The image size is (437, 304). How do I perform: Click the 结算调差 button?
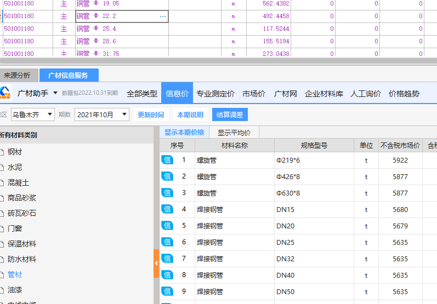[x=230, y=114]
